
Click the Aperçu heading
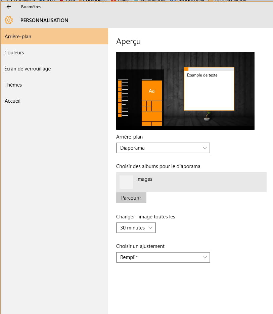(x=128, y=41)
